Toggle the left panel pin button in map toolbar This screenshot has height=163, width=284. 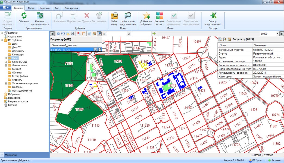pyautogui.click(x=52, y=33)
